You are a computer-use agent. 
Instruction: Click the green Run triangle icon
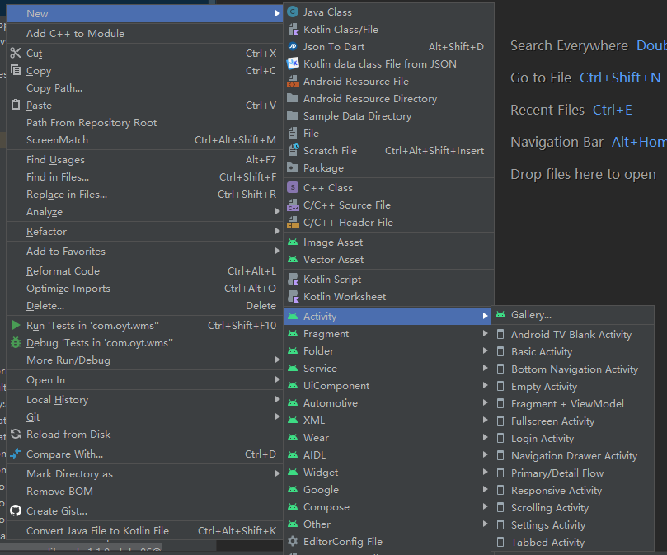[16, 326]
